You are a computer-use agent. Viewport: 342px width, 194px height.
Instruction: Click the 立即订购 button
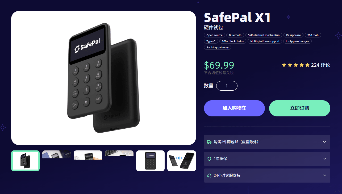(300, 108)
